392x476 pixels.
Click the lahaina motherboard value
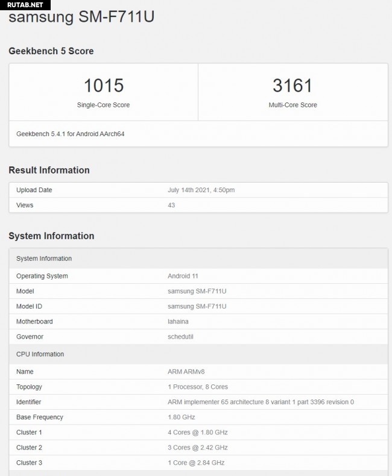(x=178, y=321)
